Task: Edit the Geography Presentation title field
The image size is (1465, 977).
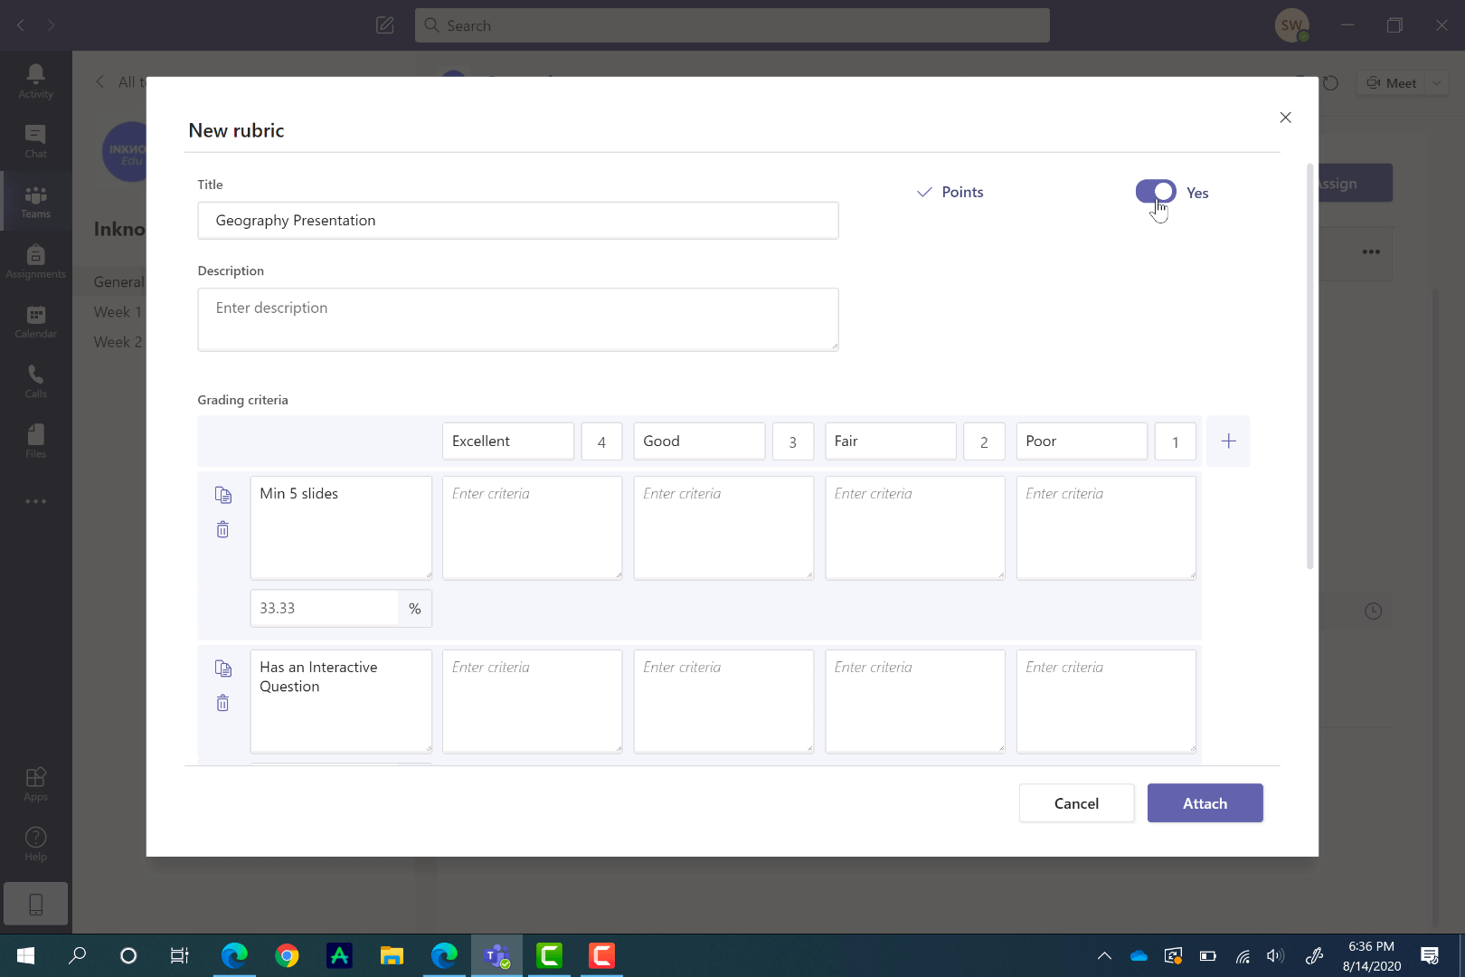Action: click(517, 220)
